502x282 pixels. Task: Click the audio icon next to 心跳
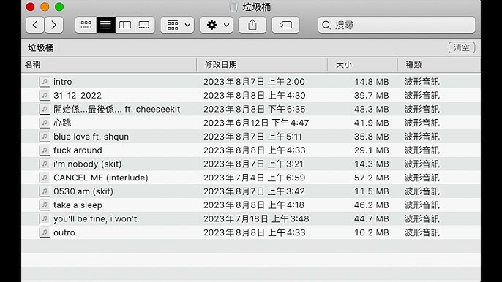point(45,123)
